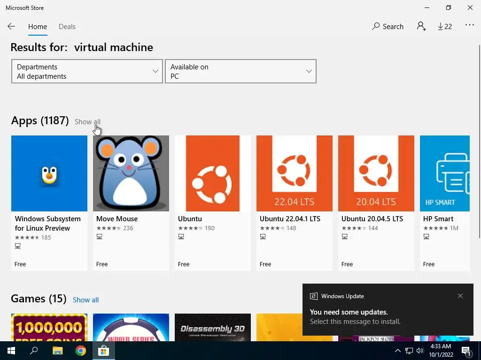Open the Windows Start menu

[11, 351]
